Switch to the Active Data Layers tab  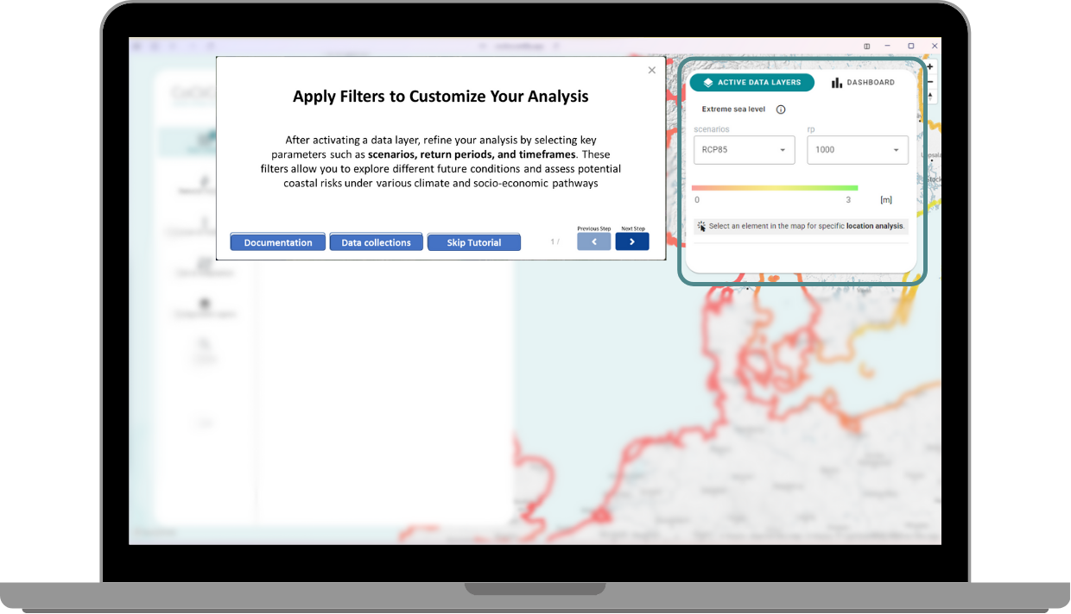(x=751, y=83)
